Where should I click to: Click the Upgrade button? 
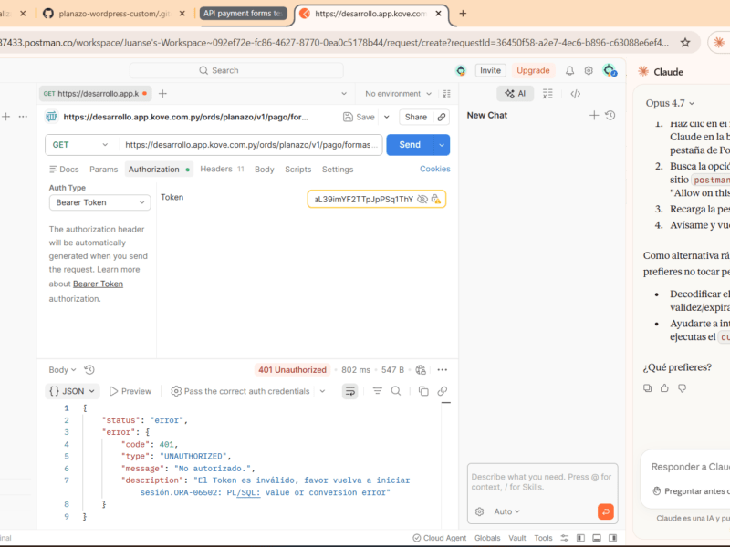click(533, 71)
